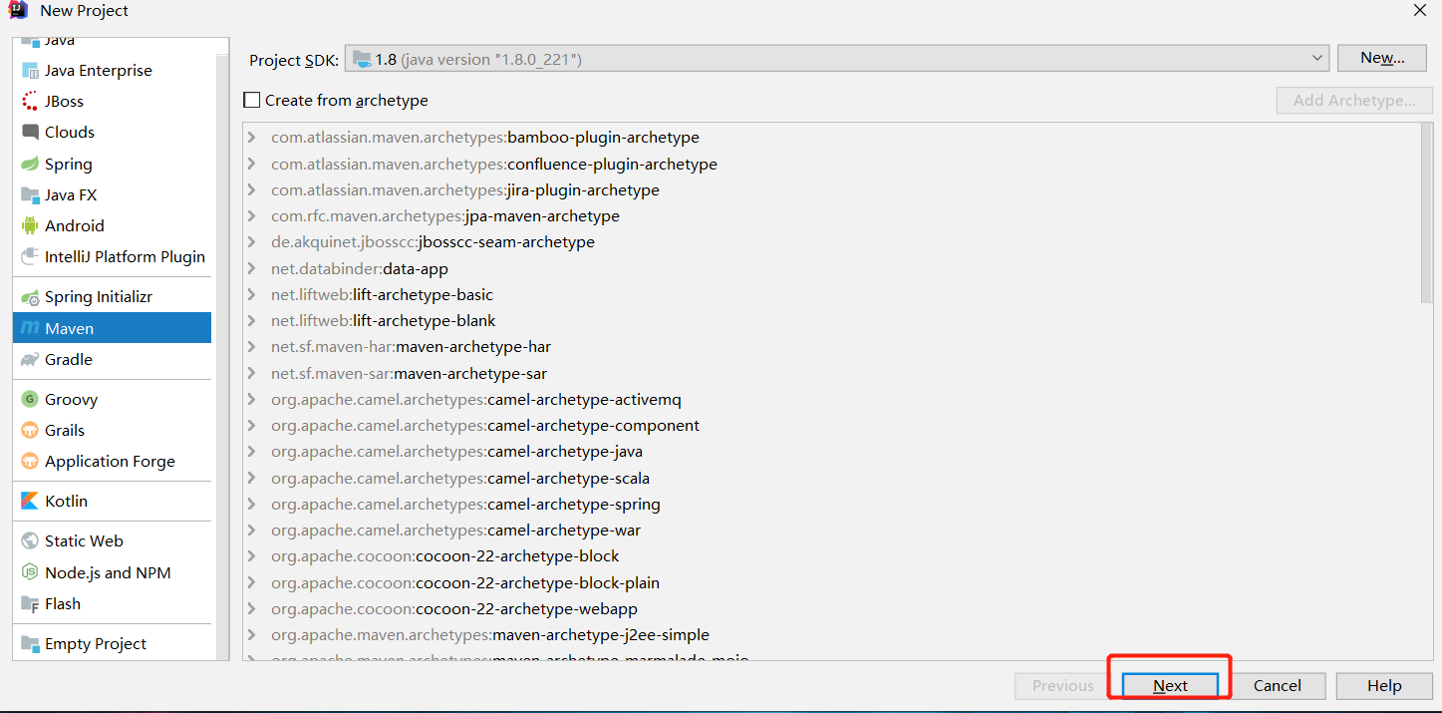Image resolution: width=1442 pixels, height=713 pixels.
Task: Expand the jbosscc-seam-archetype row
Action: tap(252, 242)
